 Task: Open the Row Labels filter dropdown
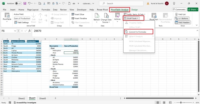coord(63,46)
